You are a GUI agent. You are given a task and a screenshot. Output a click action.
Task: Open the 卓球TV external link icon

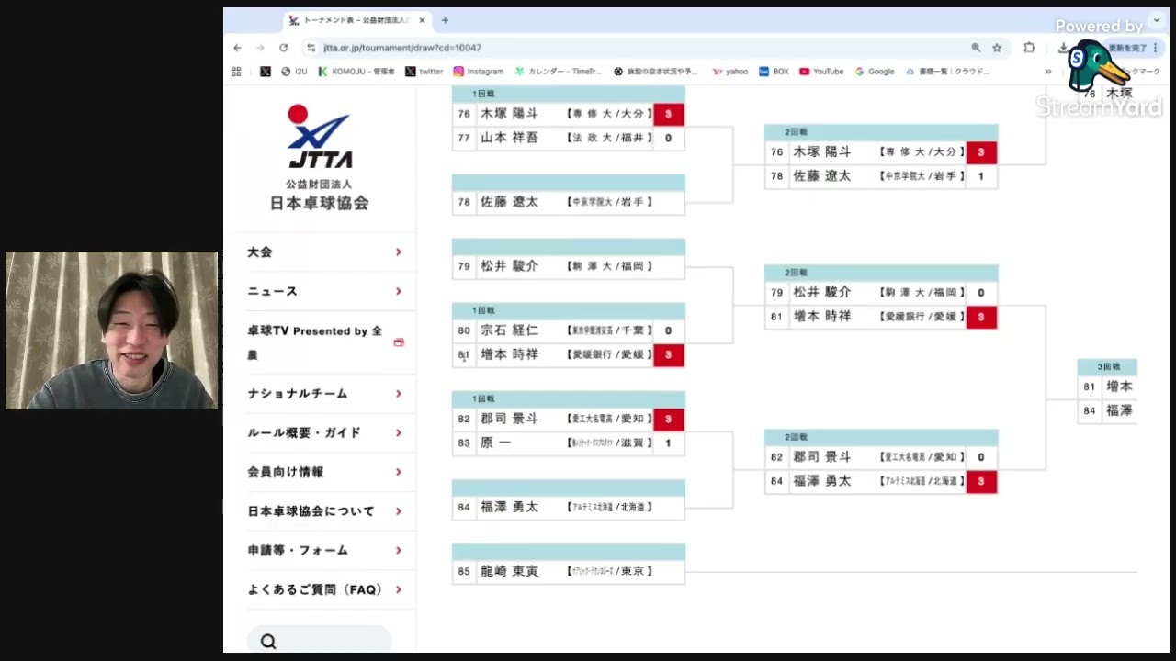pyautogui.click(x=399, y=342)
